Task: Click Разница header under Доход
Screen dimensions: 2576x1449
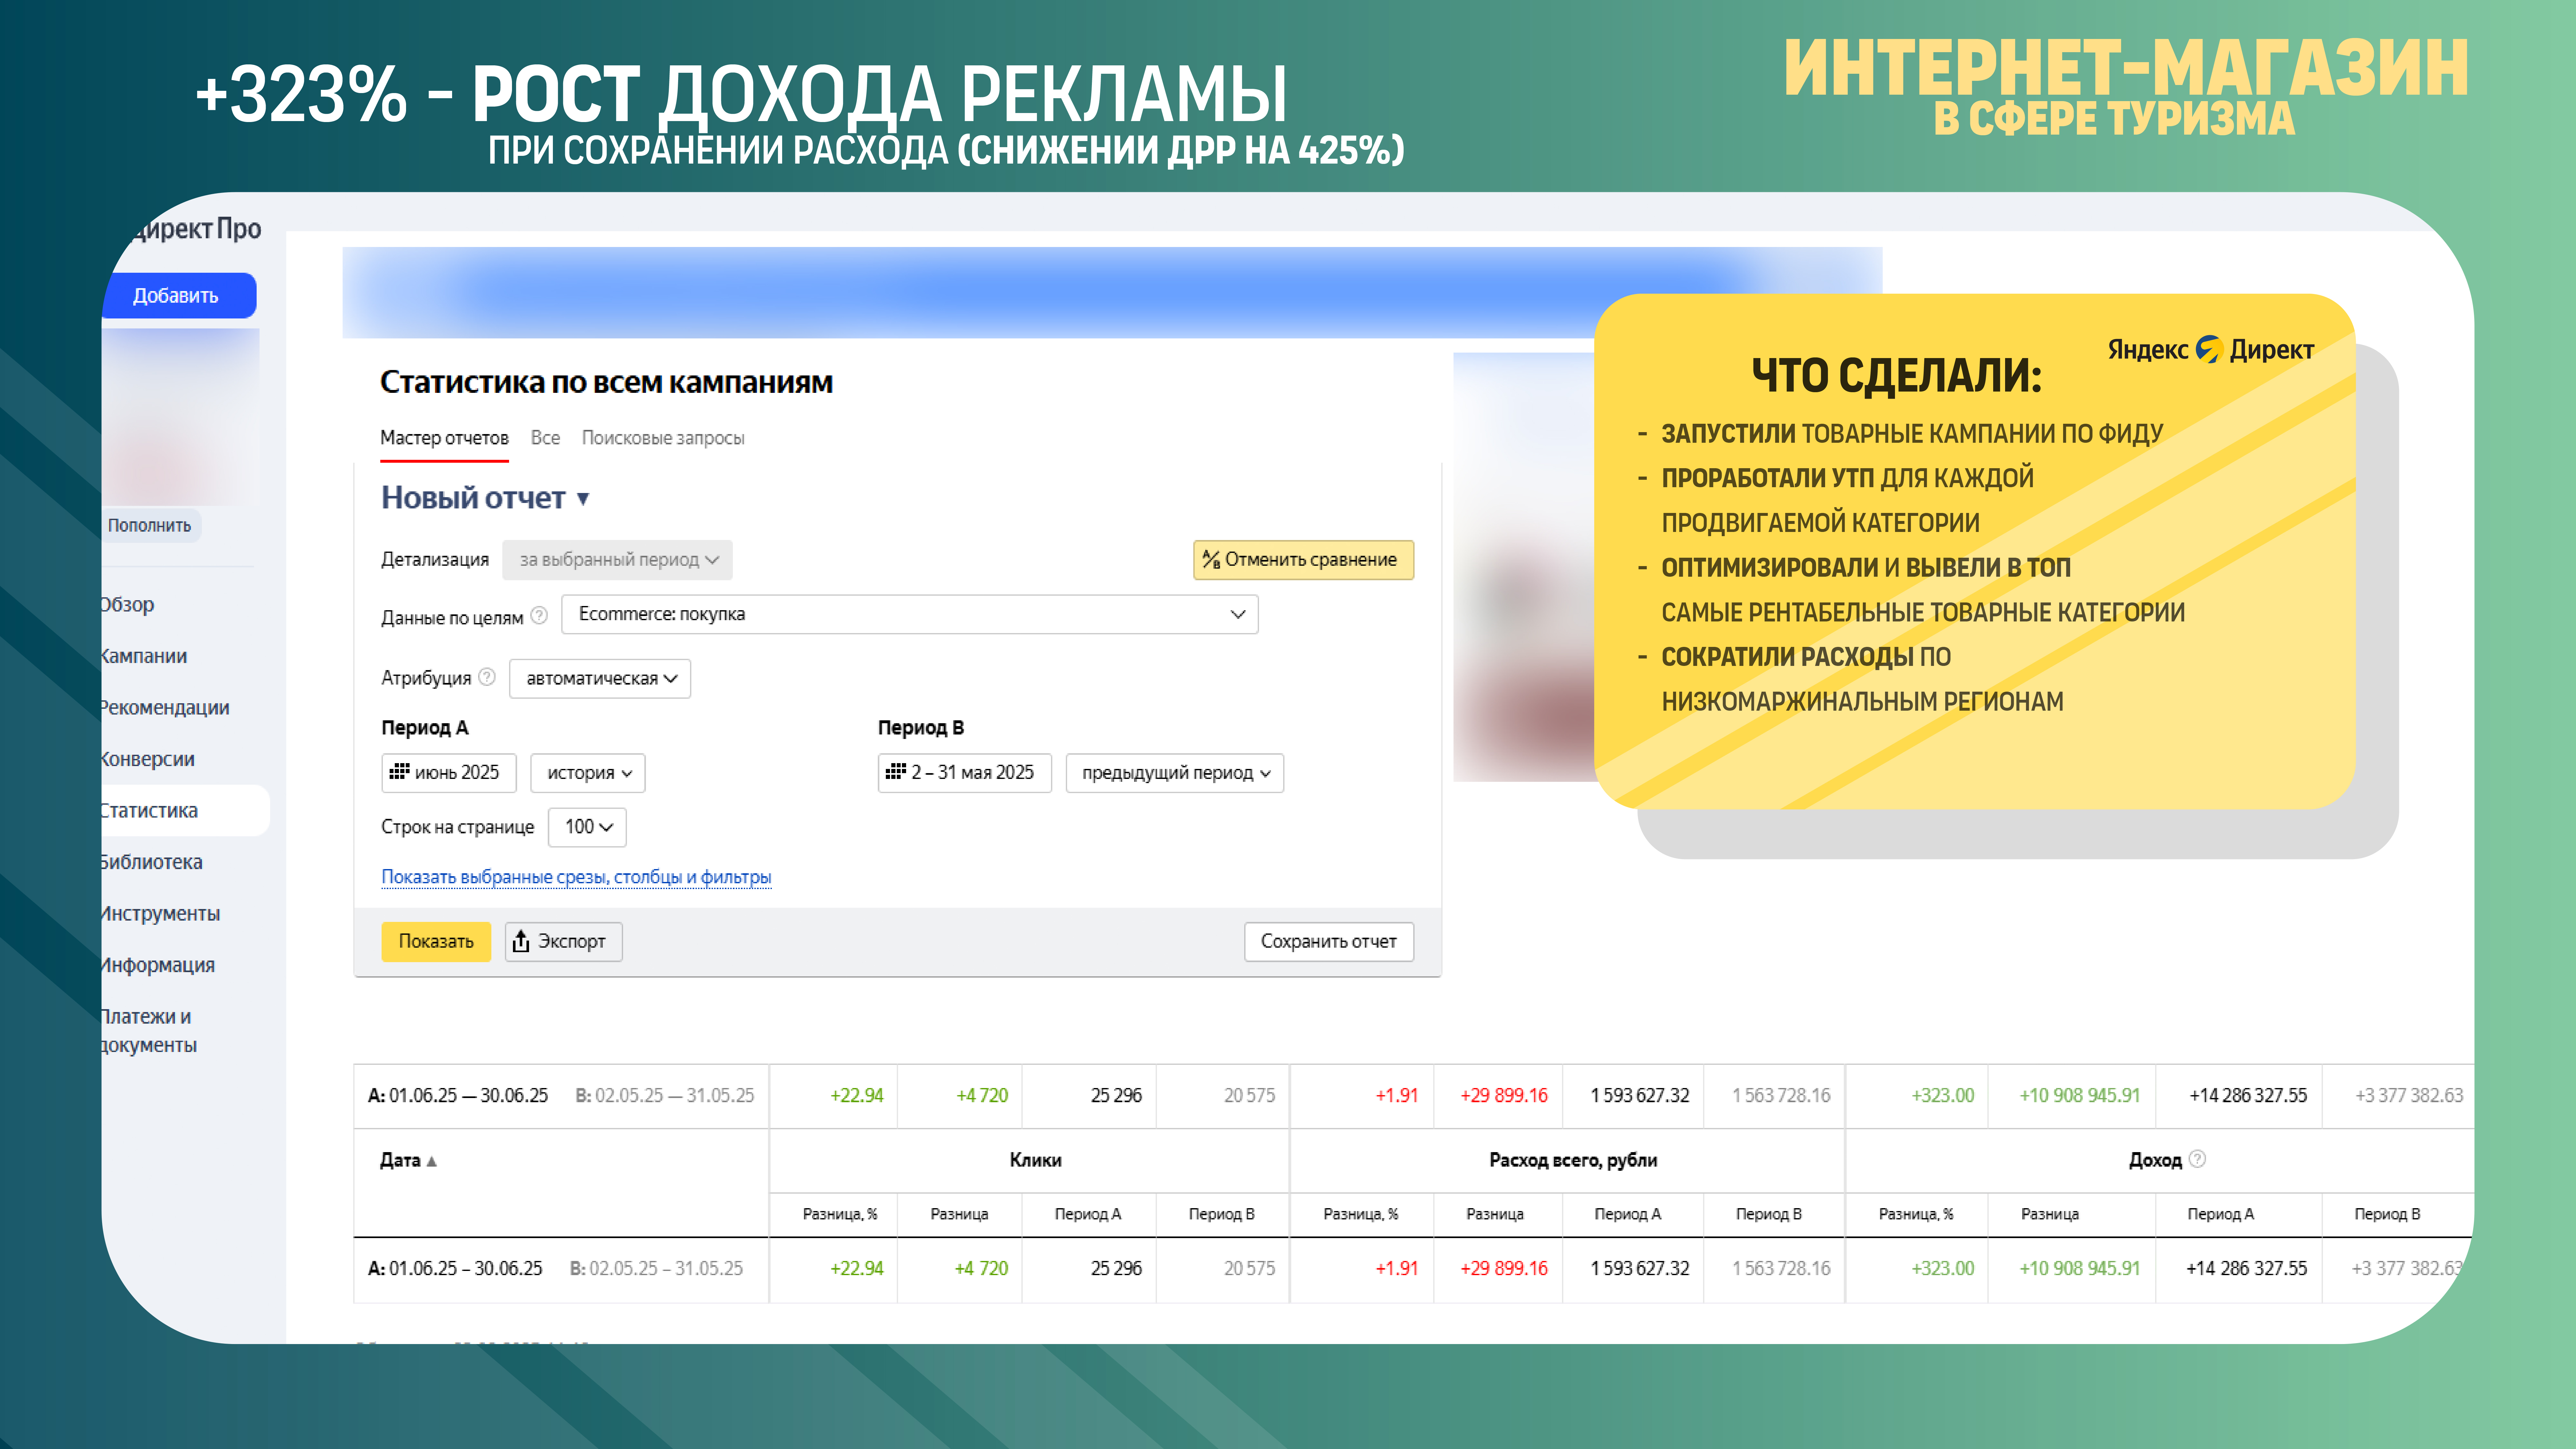Action: point(2050,1214)
